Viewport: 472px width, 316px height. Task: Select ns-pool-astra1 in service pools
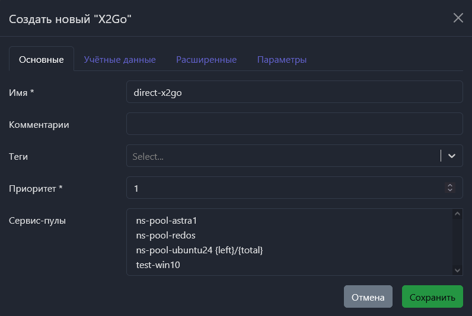pos(166,221)
